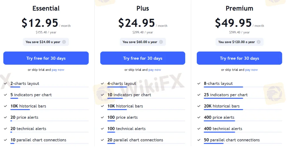The height and width of the screenshot is (147, 287).
Task: Start Plus plan 30-day free trial
Action: pyautogui.click(x=143, y=58)
